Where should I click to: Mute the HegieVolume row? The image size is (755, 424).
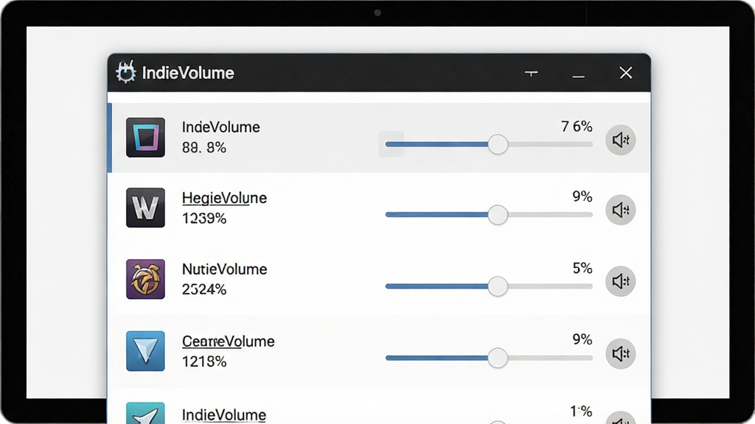pos(621,210)
